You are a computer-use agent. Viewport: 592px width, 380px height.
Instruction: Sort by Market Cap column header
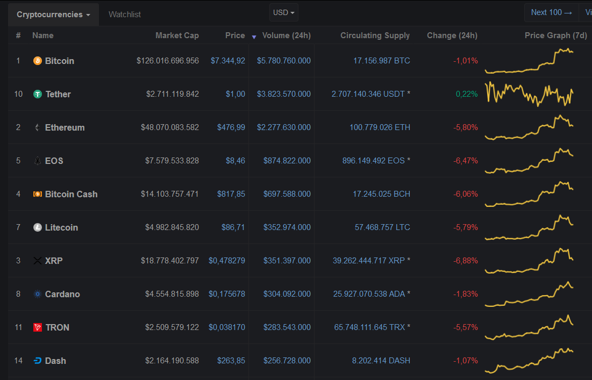click(177, 35)
